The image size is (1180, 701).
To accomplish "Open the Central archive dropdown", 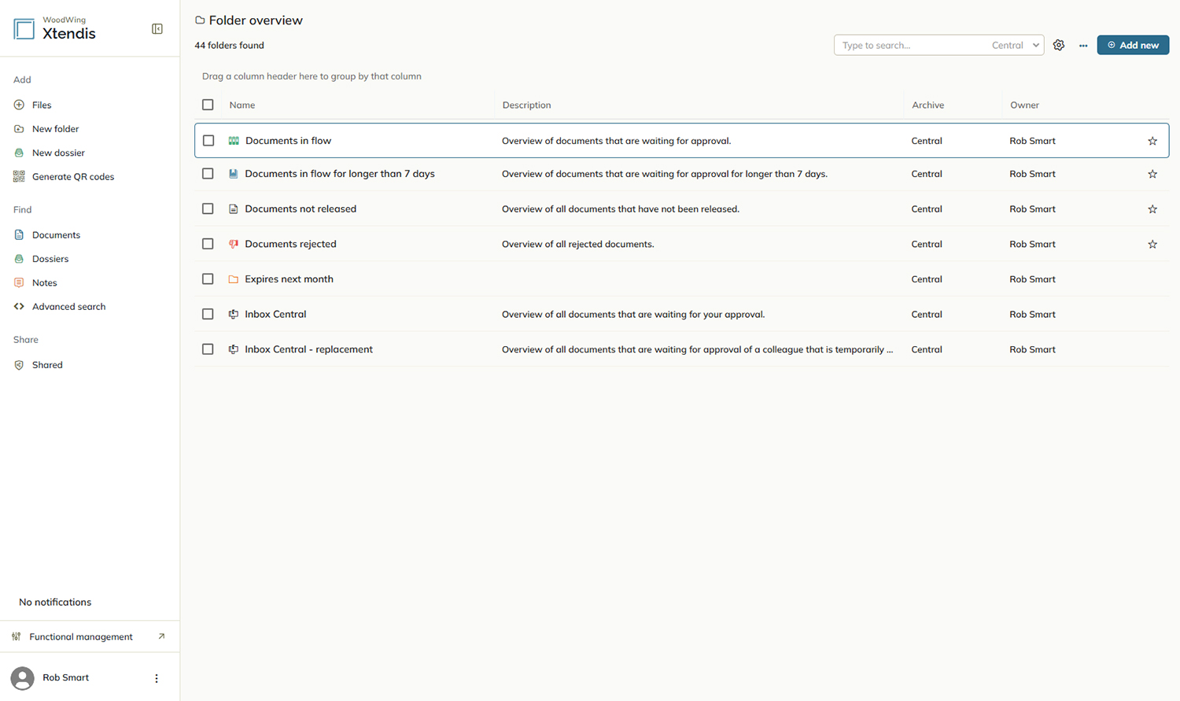I will [1016, 46].
